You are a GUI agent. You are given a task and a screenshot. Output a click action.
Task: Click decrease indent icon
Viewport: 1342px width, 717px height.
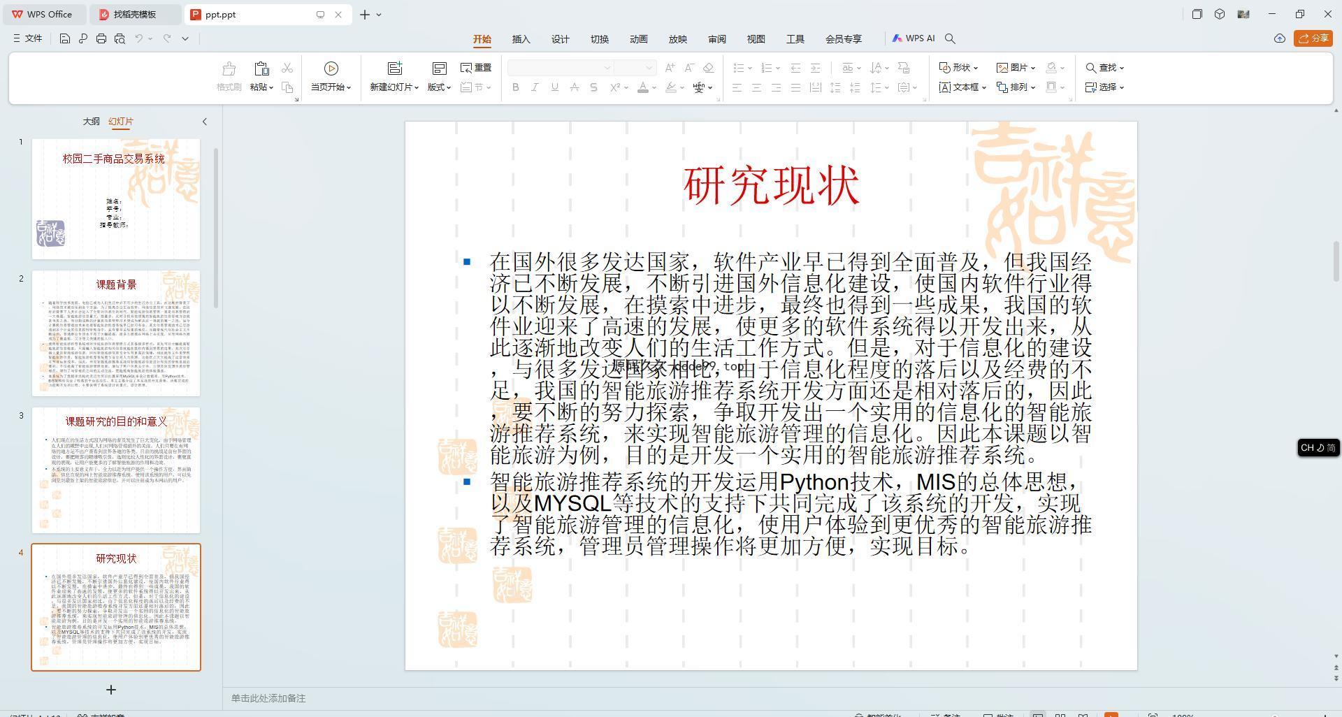coord(795,68)
